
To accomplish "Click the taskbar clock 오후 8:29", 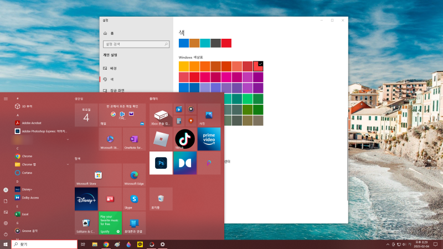I will tap(421, 244).
